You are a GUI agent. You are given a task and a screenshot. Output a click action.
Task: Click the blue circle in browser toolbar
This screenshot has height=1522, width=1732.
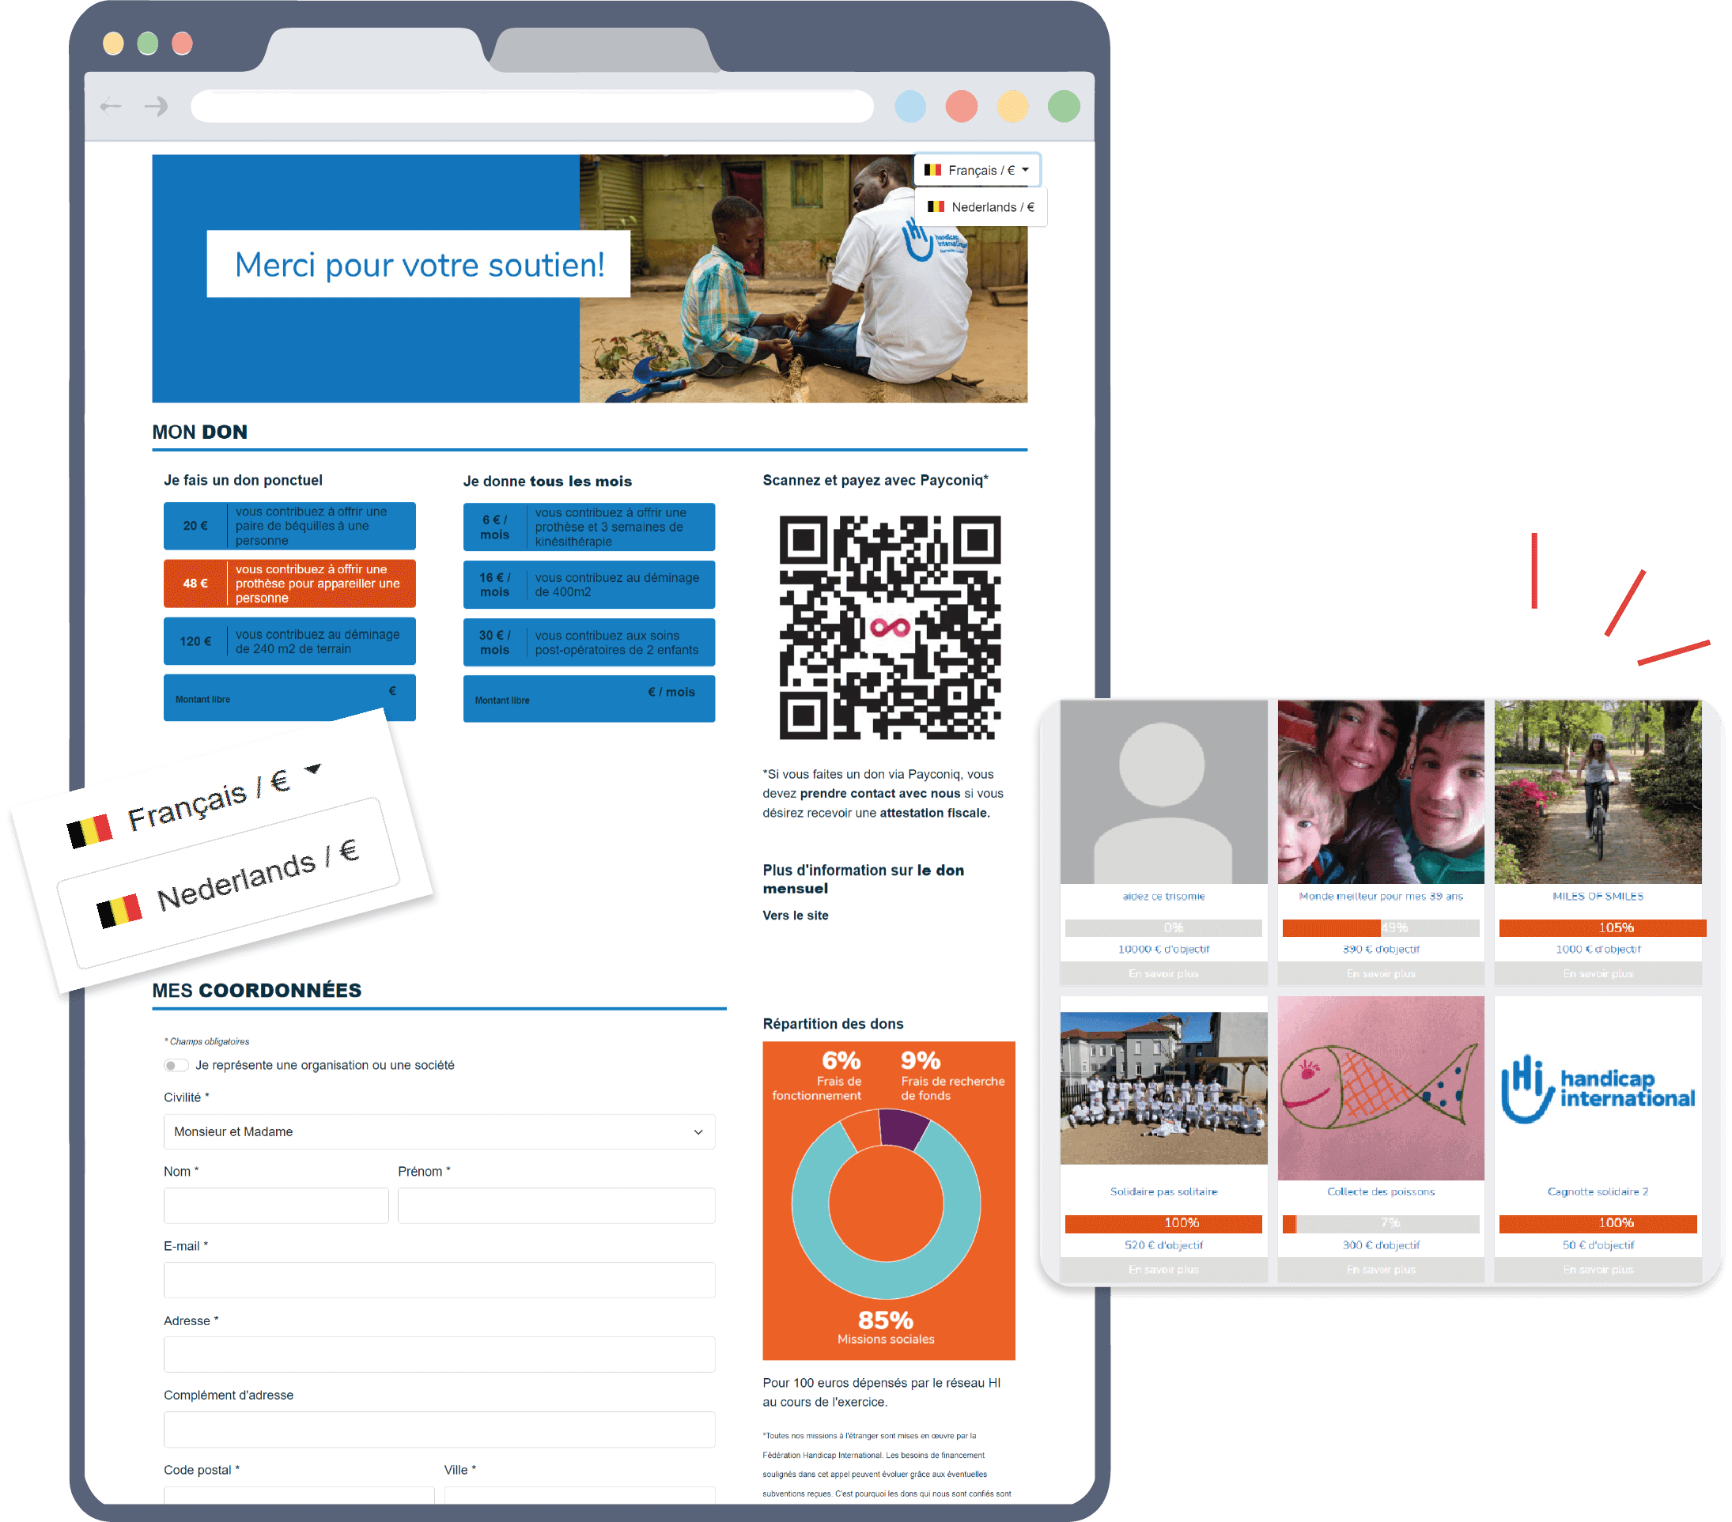tap(910, 106)
